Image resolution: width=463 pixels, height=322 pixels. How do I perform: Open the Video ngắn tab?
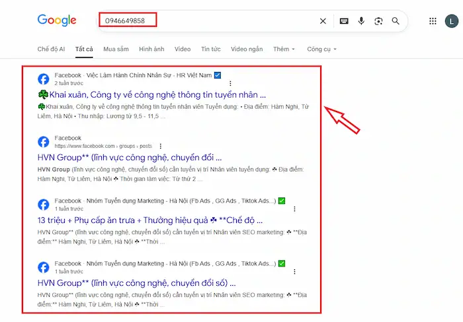pos(246,49)
